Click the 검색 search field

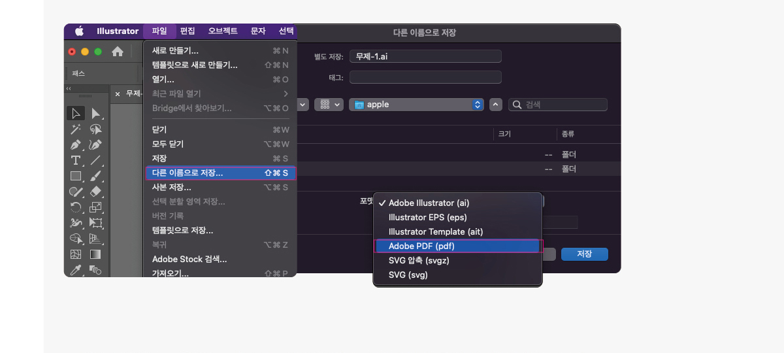click(558, 105)
